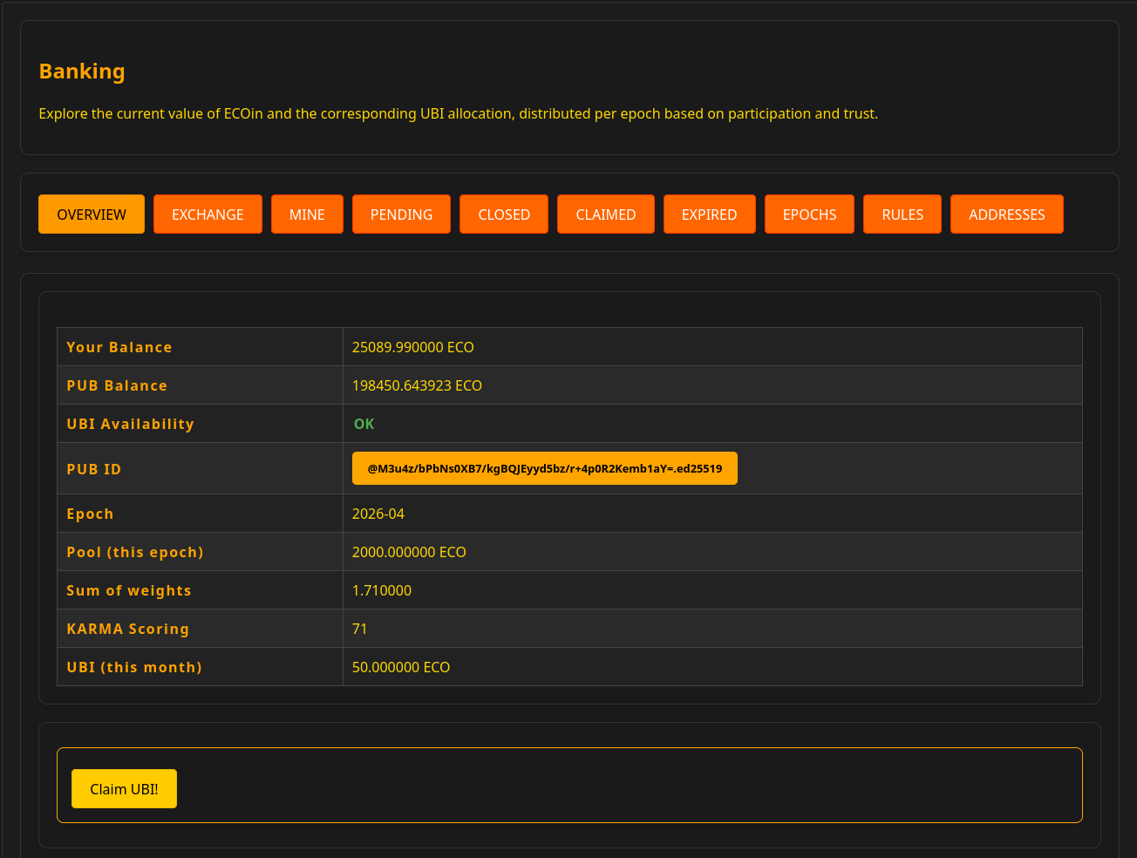This screenshot has width=1137, height=858.
Task: Click the green OK availability status
Action: click(x=364, y=424)
